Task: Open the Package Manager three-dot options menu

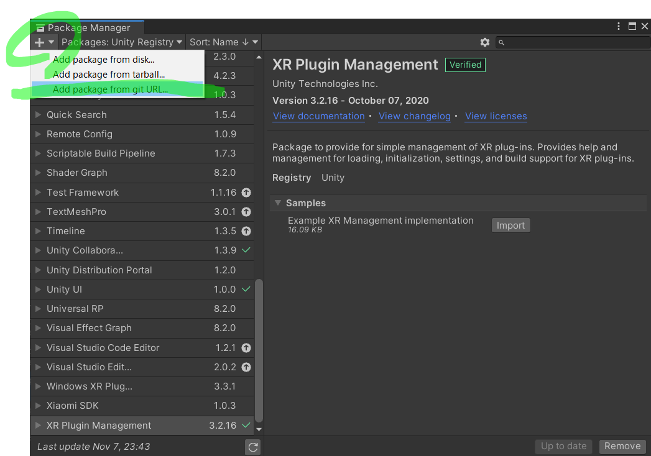Action: pos(619,26)
